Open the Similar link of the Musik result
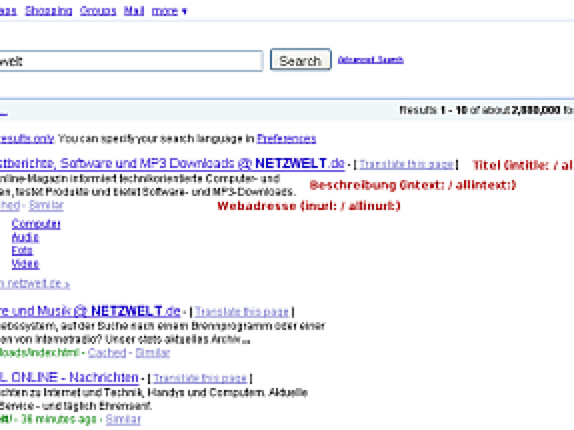 [x=153, y=353]
